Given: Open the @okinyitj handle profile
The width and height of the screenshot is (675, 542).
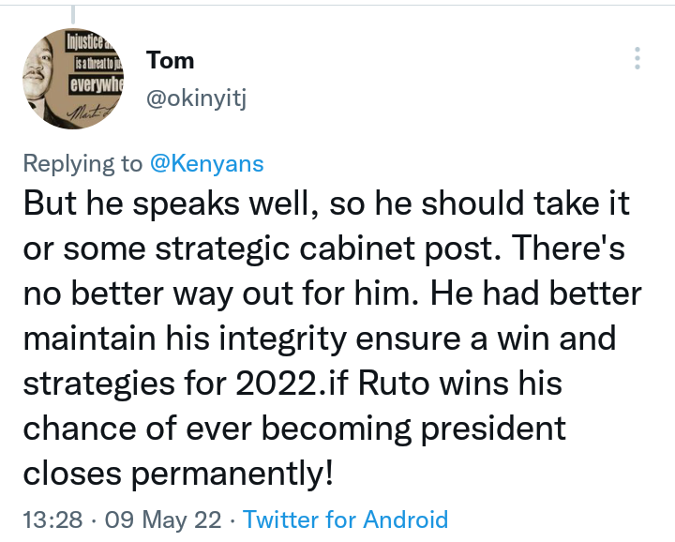Looking at the screenshot, I should click(x=196, y=99).
